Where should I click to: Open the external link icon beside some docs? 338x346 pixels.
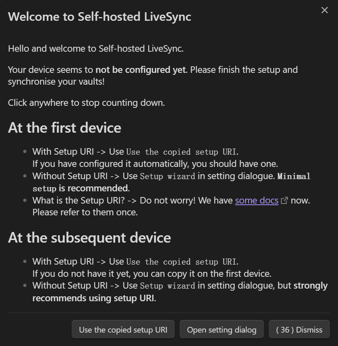click(x=285, y=201)
